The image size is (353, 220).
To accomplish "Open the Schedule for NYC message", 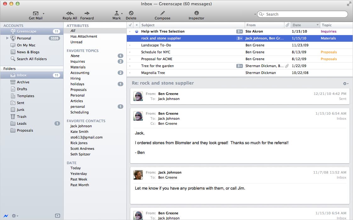I will [240, 52].
